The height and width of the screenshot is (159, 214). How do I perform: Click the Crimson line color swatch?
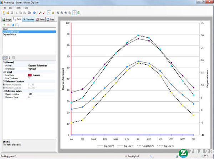(x=30, y=75)
